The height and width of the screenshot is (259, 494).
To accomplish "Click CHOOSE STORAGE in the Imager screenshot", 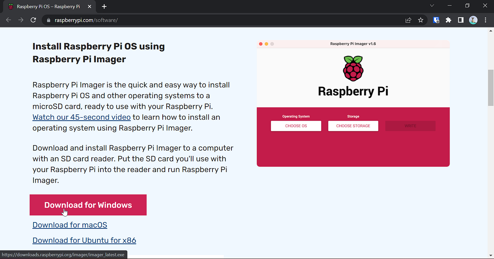I will click(x=353, y=126).
